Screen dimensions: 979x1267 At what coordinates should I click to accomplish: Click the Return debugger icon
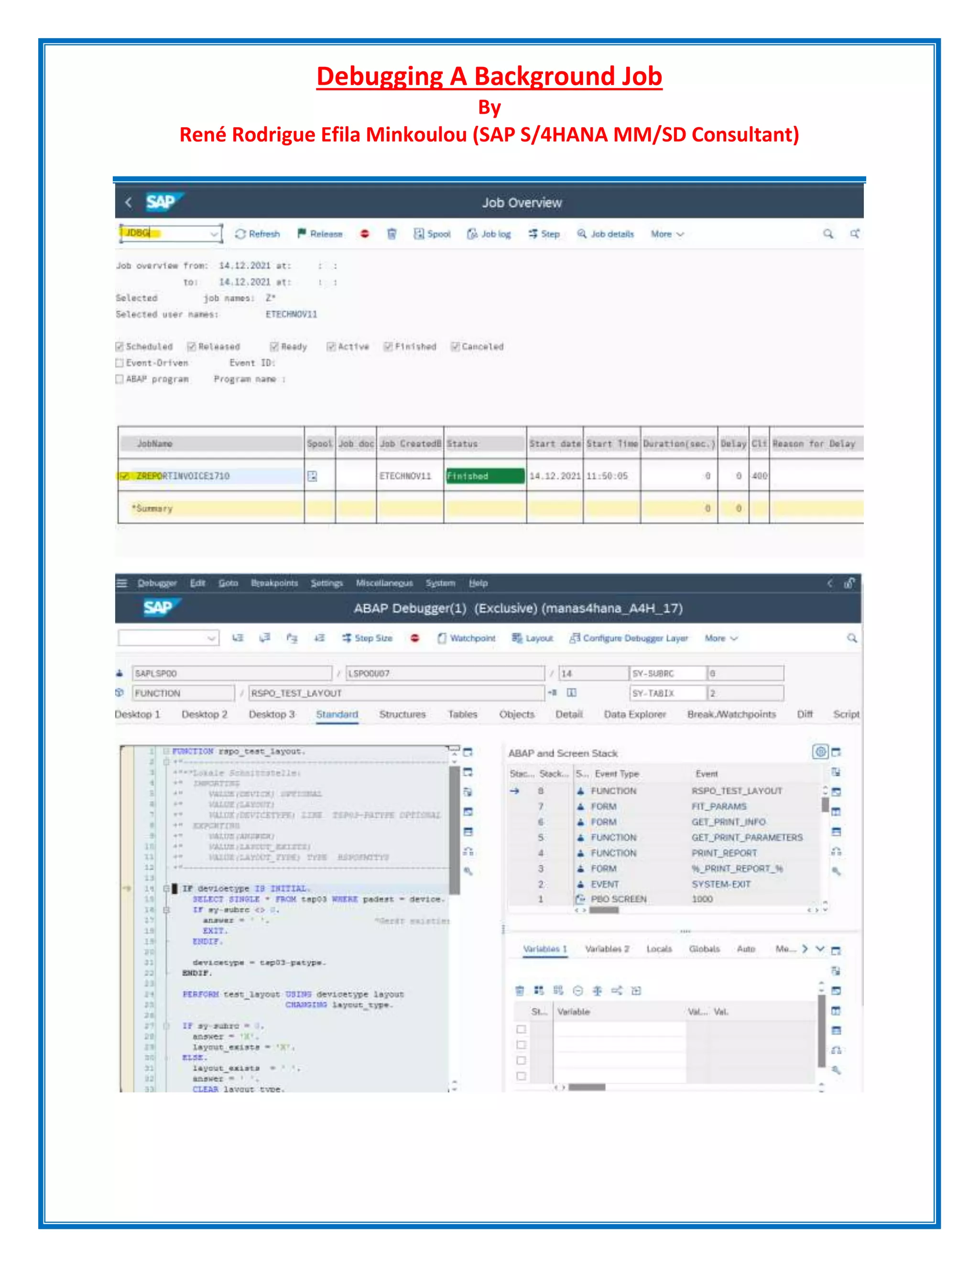click(292, 638)
